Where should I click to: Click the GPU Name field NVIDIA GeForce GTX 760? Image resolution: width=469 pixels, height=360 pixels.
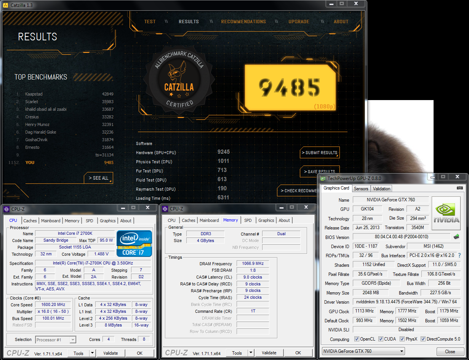pyautogui.click(x=391, y=200)
